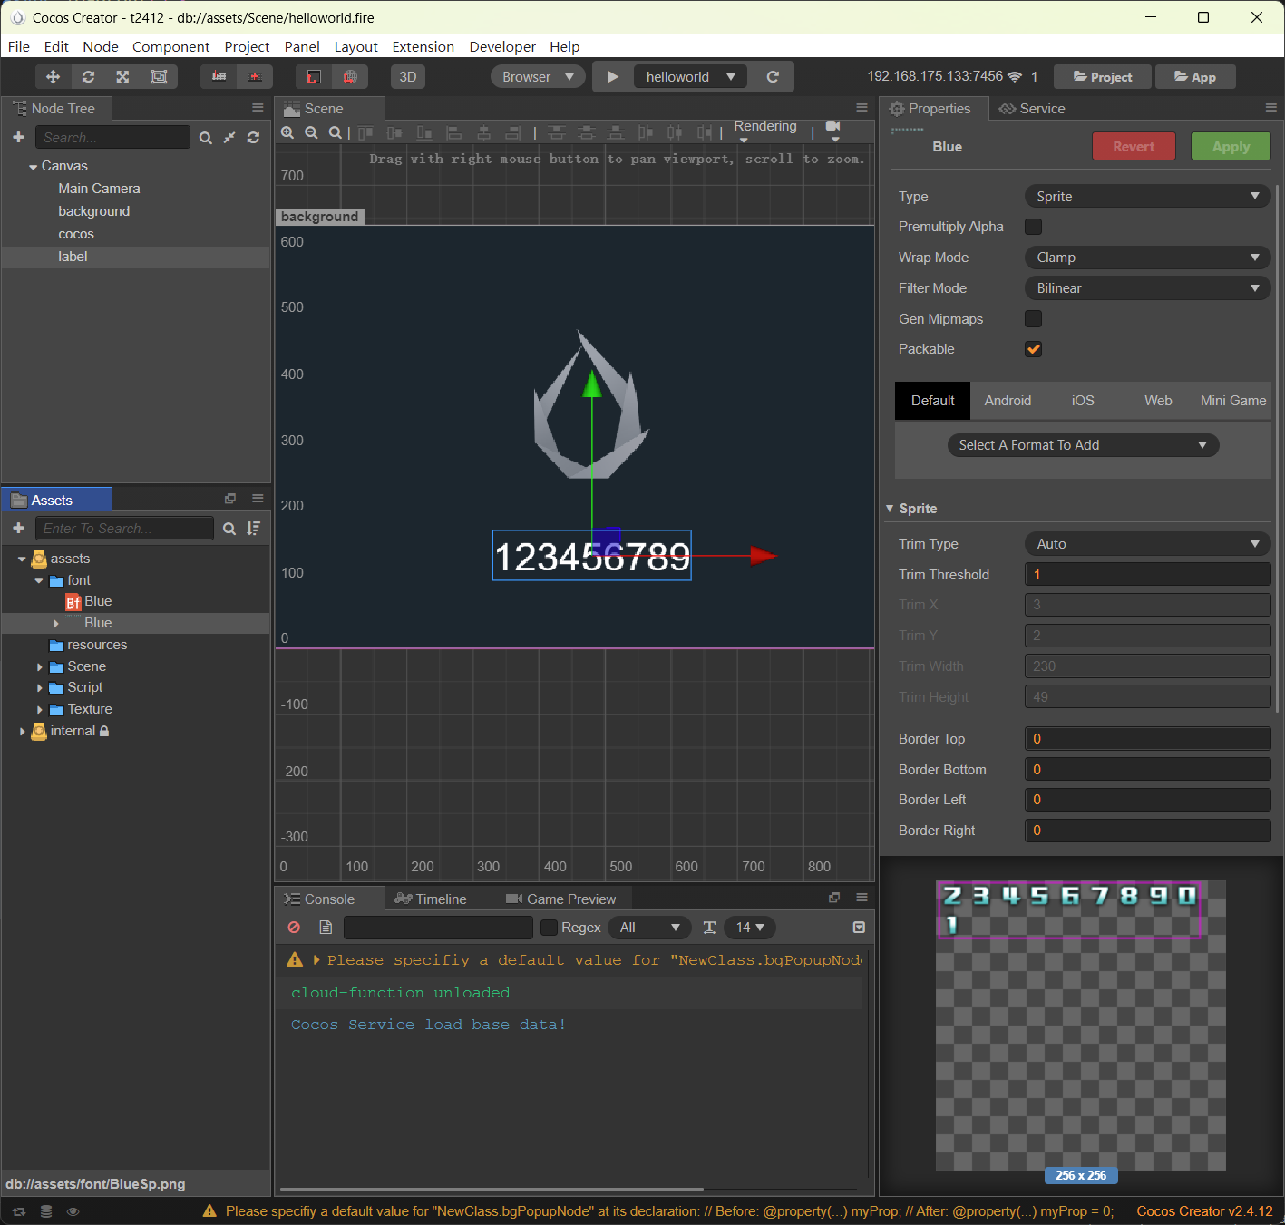
Task: Click the Revert button
Action: pyautogui.click(x=1133, y=147)
